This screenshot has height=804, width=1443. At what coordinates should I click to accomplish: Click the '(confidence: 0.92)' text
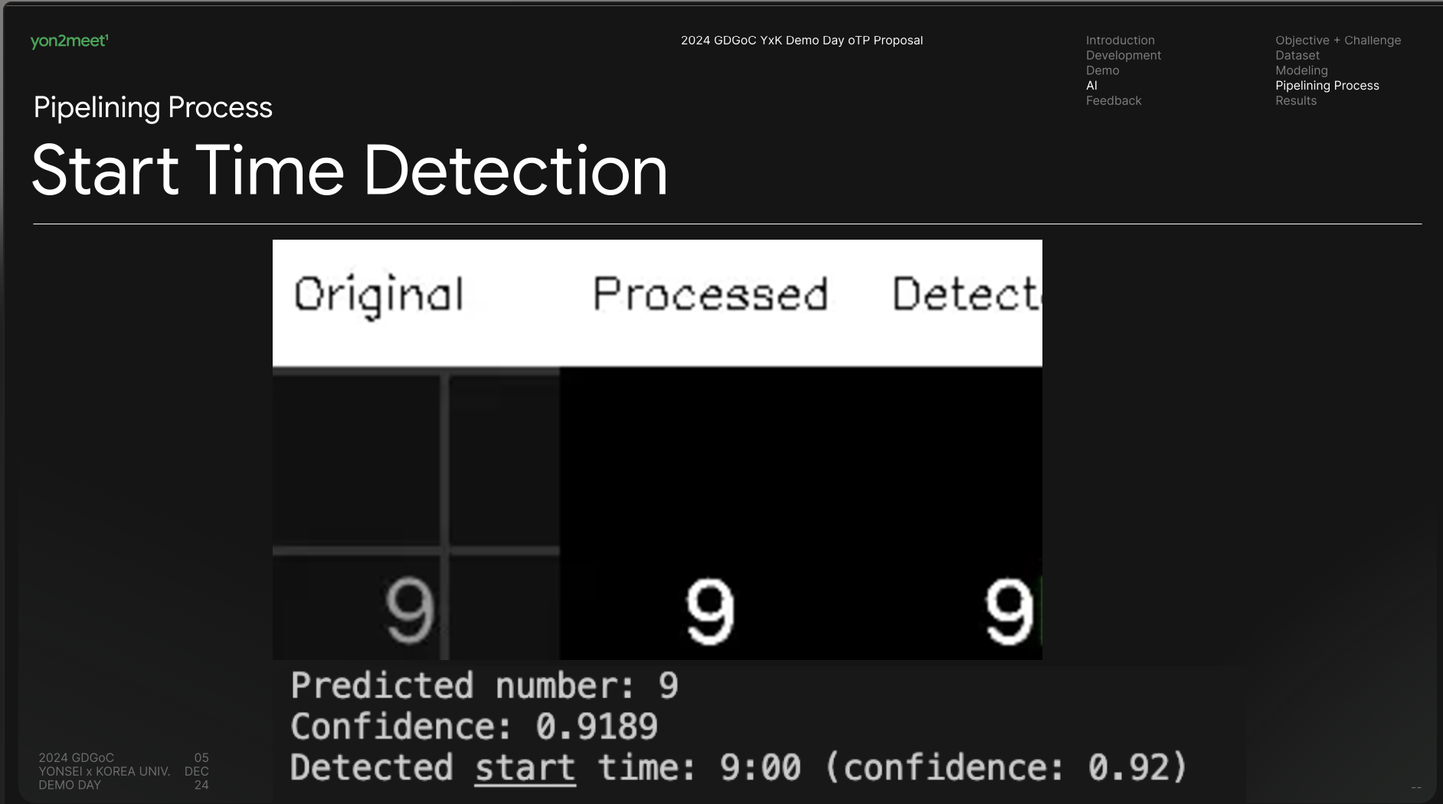(x=1006, y=768)
